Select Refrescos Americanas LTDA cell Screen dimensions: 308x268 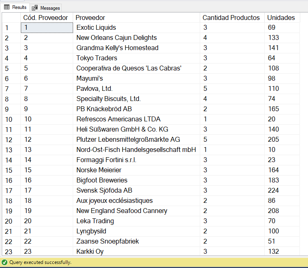[x=136, y=119]
